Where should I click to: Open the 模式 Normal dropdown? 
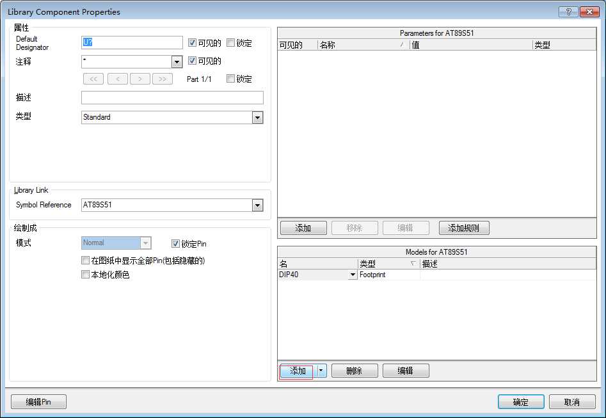(145, 243)
